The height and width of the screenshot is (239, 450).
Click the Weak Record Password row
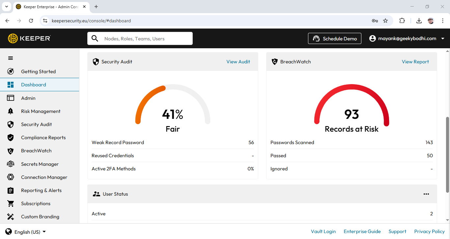point(173,142)
